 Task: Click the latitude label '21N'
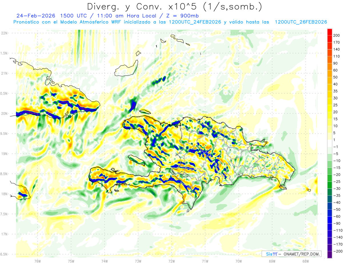[x=4, y=73]
